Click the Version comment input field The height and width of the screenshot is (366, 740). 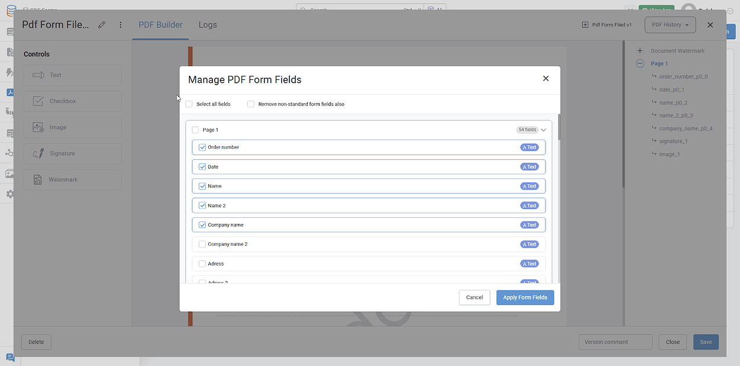[x=615, y=342]
